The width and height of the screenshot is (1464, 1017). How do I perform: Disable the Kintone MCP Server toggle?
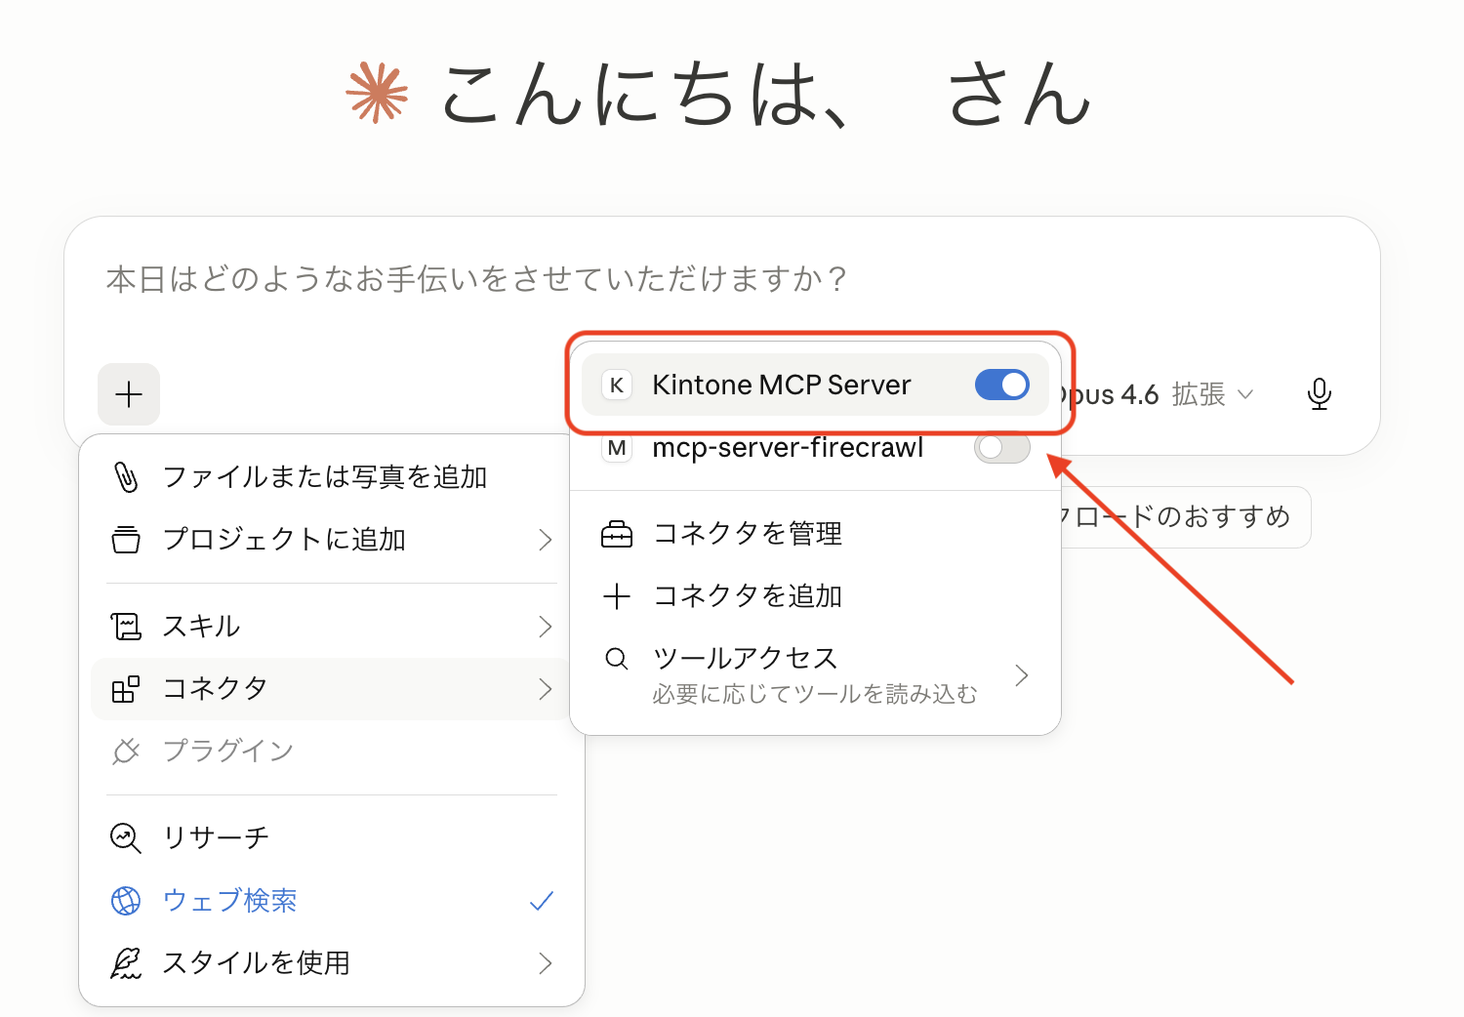pos(1002,385)
